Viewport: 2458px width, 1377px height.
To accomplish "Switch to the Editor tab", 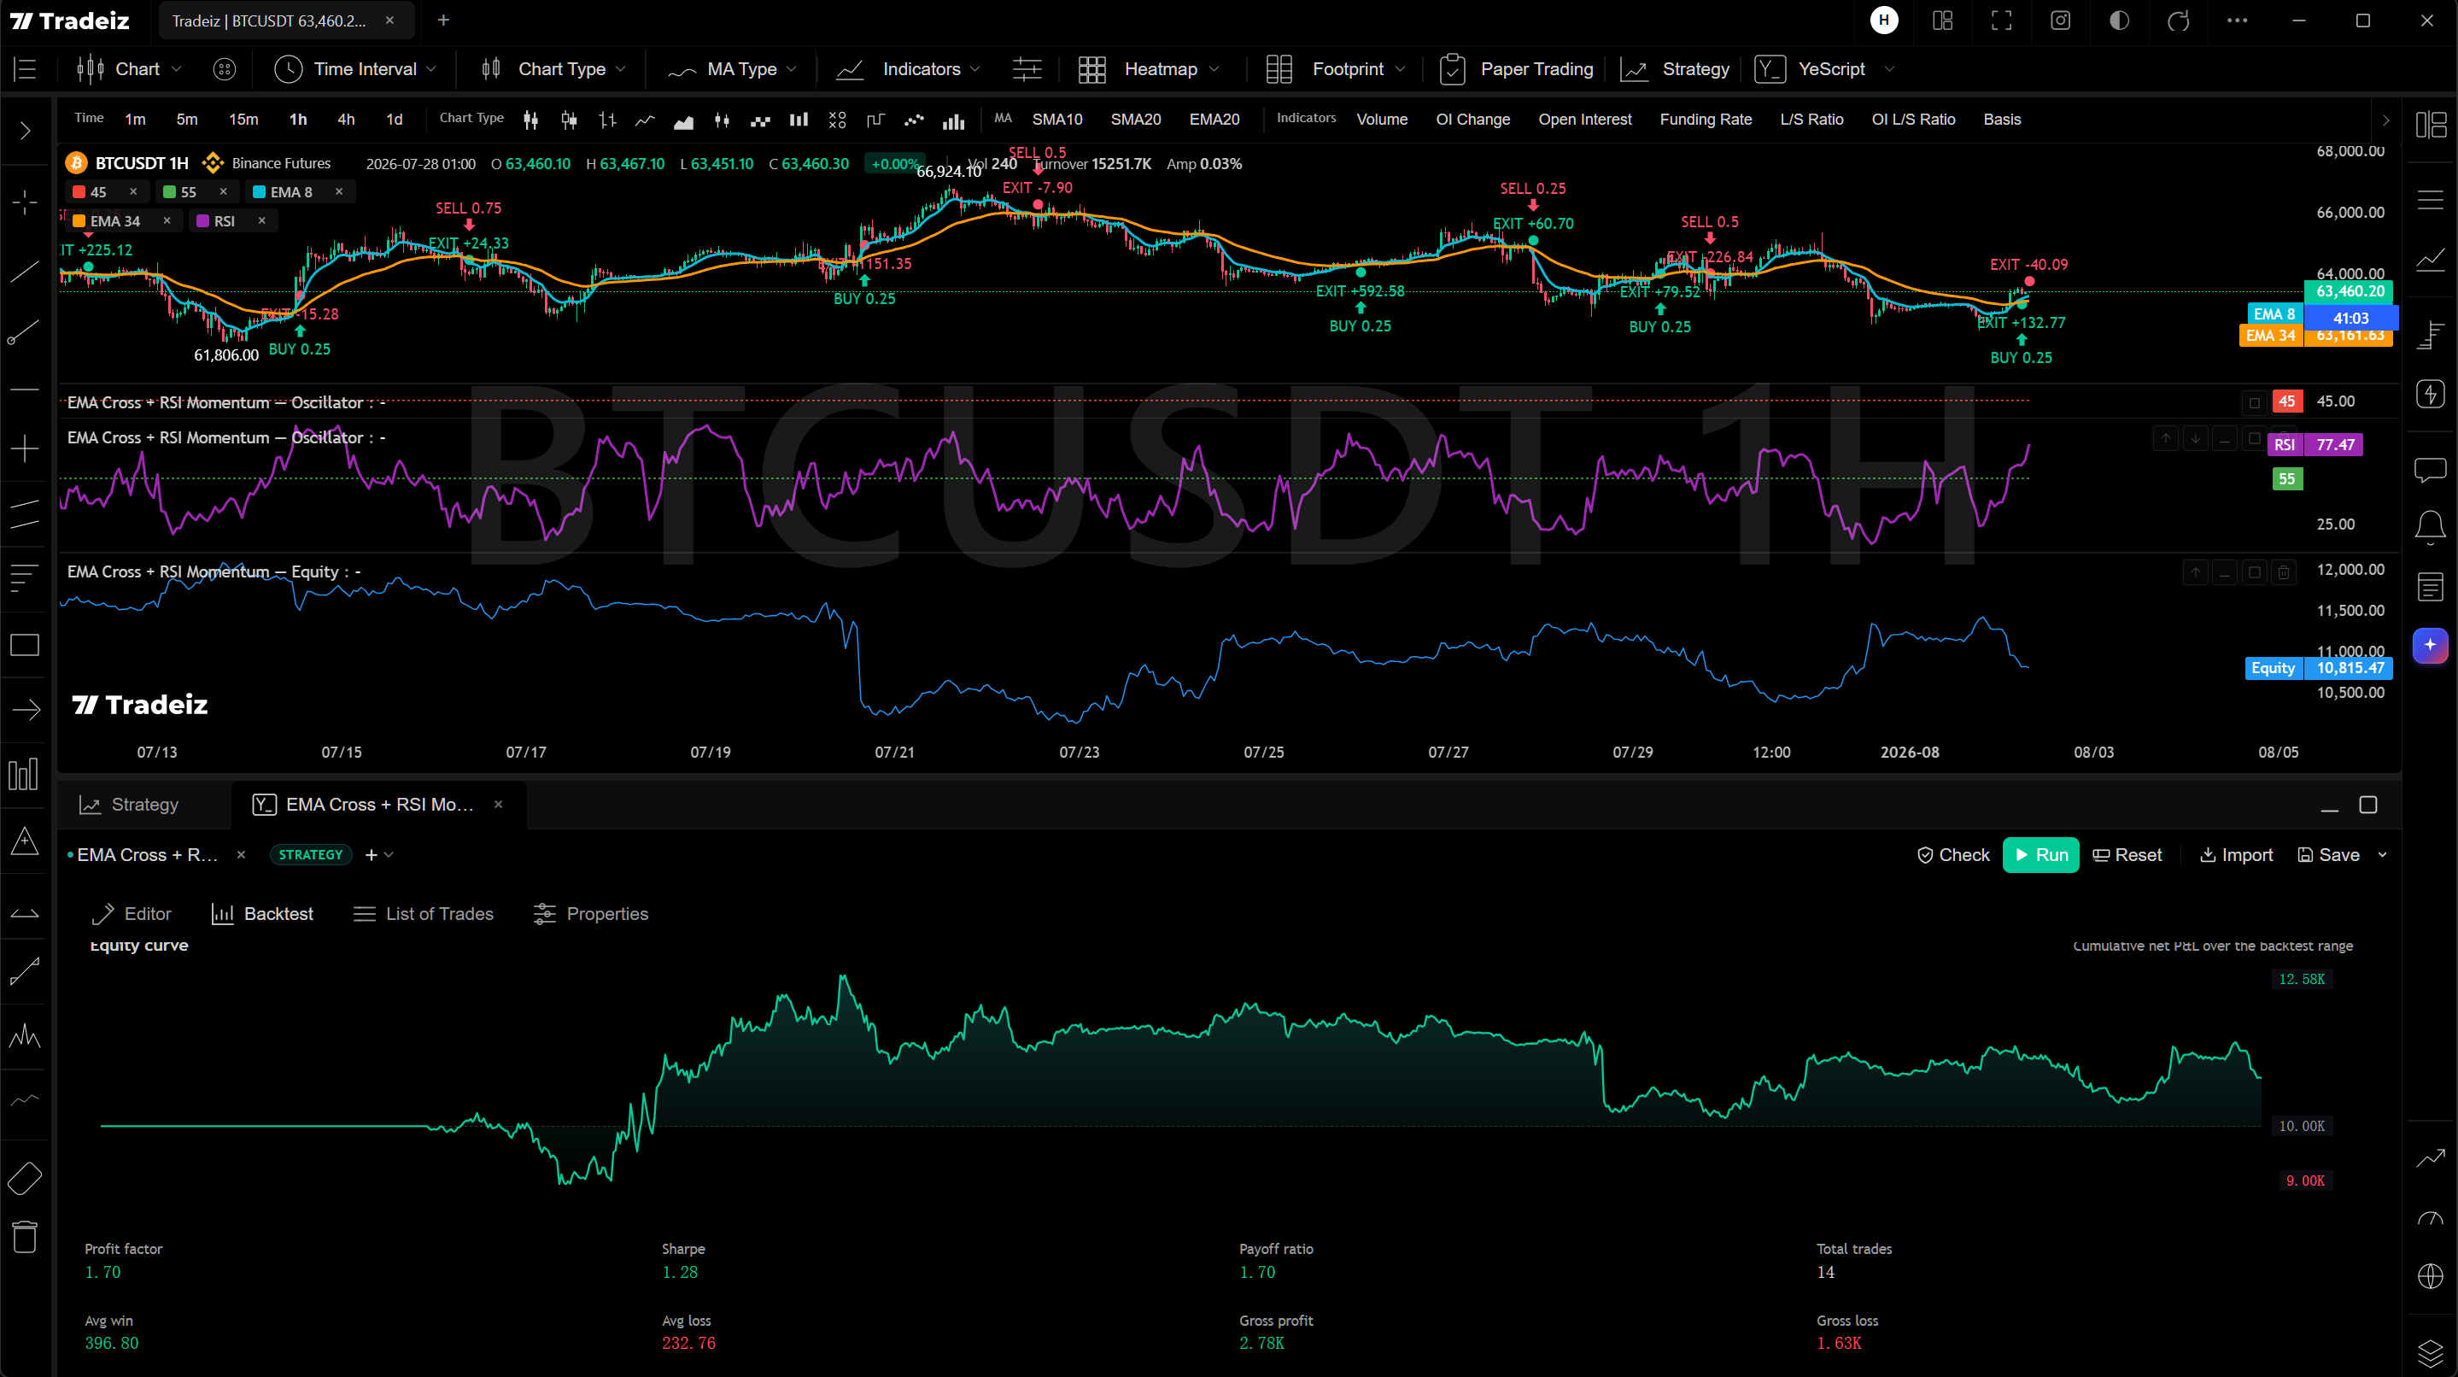I will 132,913.
